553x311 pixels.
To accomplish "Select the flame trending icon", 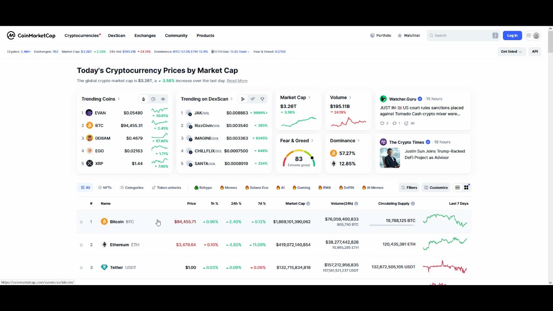I will point(143,99).
